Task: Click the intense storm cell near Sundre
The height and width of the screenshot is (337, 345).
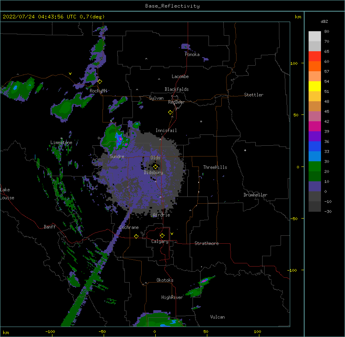Action: (x=120, y=139)
